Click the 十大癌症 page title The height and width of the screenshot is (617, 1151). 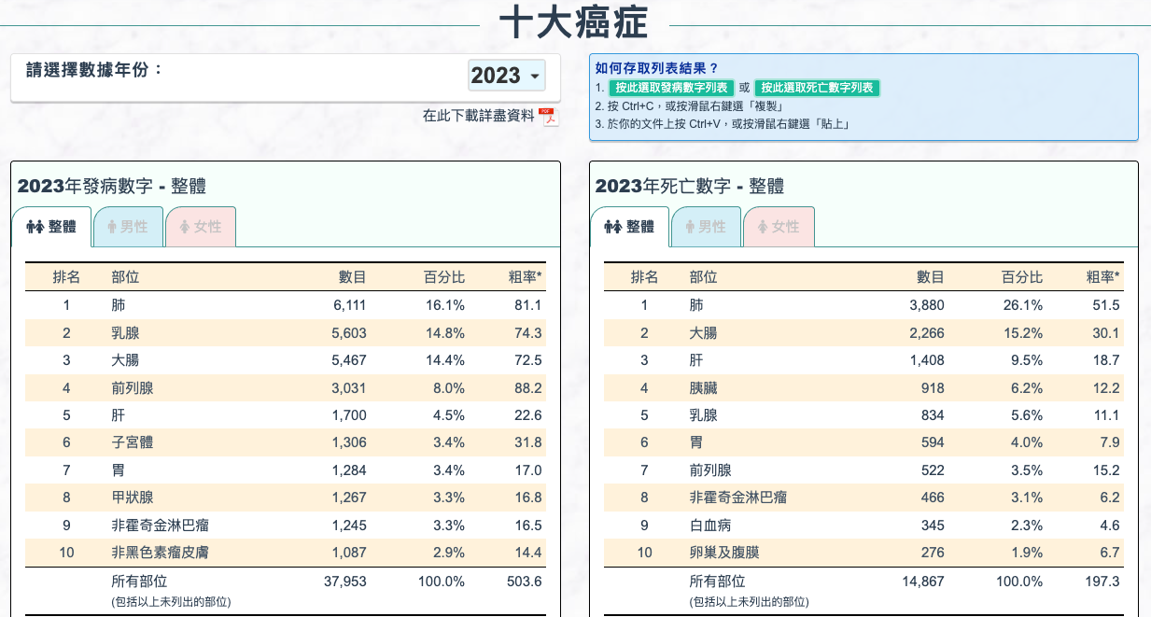[x=575, y=22]
